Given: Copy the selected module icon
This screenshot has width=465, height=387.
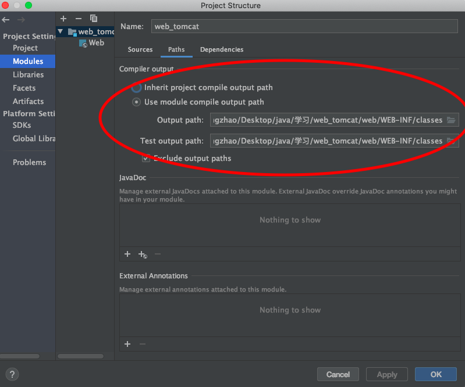Looking at the screenshot, I should 94,19.
